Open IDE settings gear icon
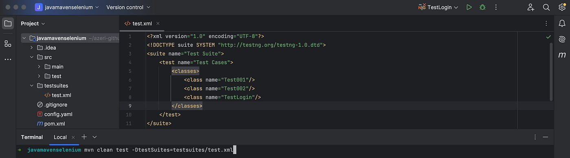 [x=562, y=7]
